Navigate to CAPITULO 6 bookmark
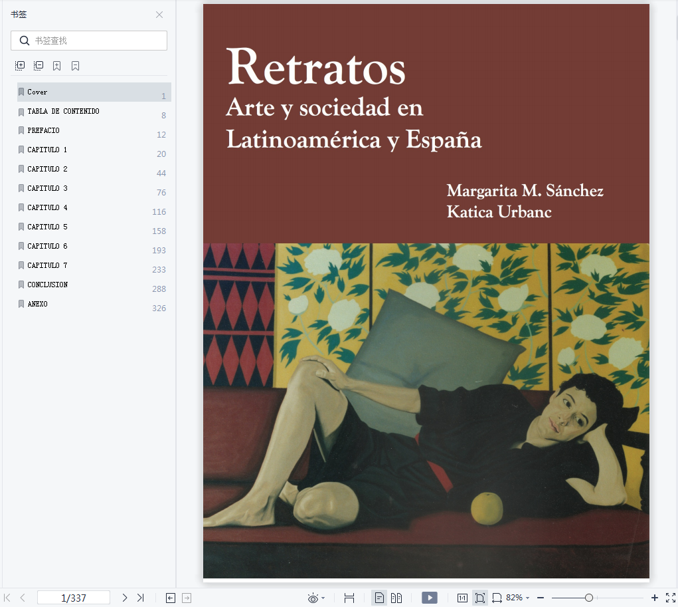This screenshot has height=607, width=678. (94, 247)
